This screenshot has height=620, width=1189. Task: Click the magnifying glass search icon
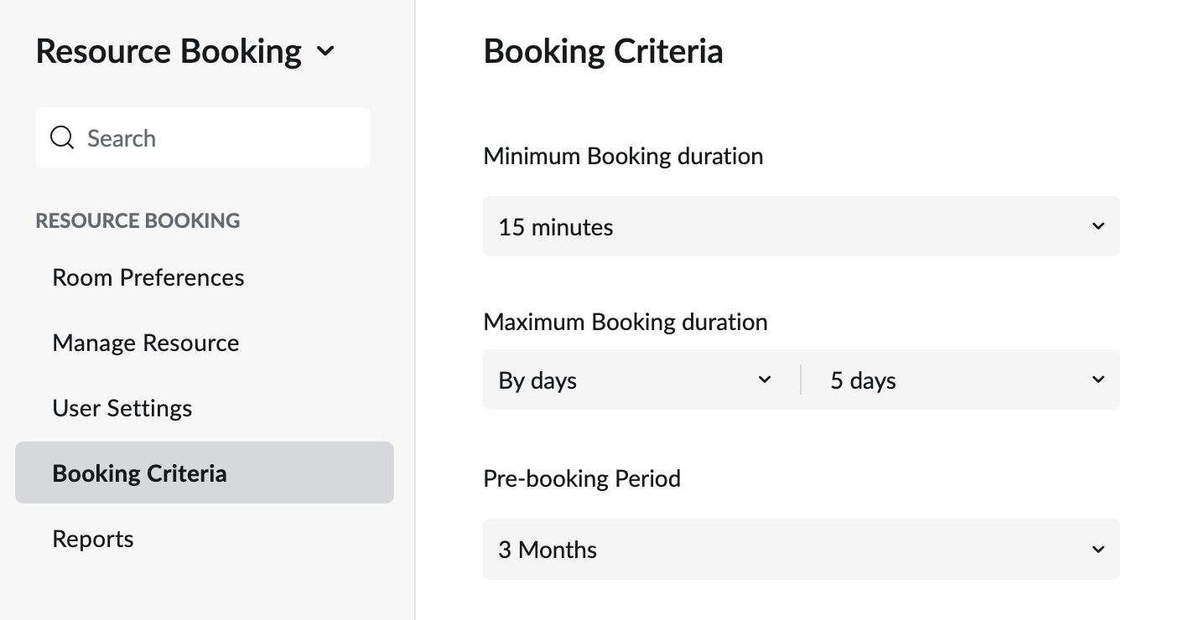62,137
